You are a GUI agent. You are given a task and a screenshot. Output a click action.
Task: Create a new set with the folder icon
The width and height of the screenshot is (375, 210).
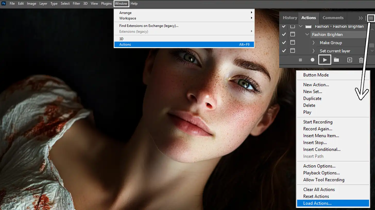pos(336,60)
